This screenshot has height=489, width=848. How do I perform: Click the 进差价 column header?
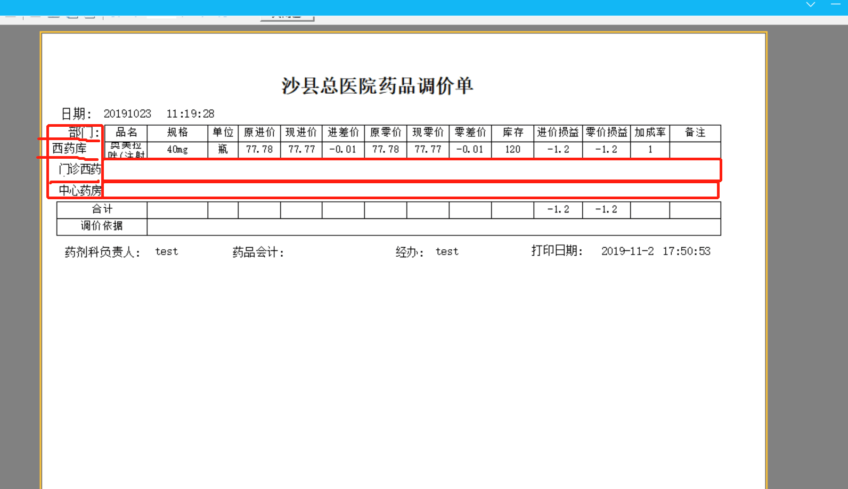point(343,133)
